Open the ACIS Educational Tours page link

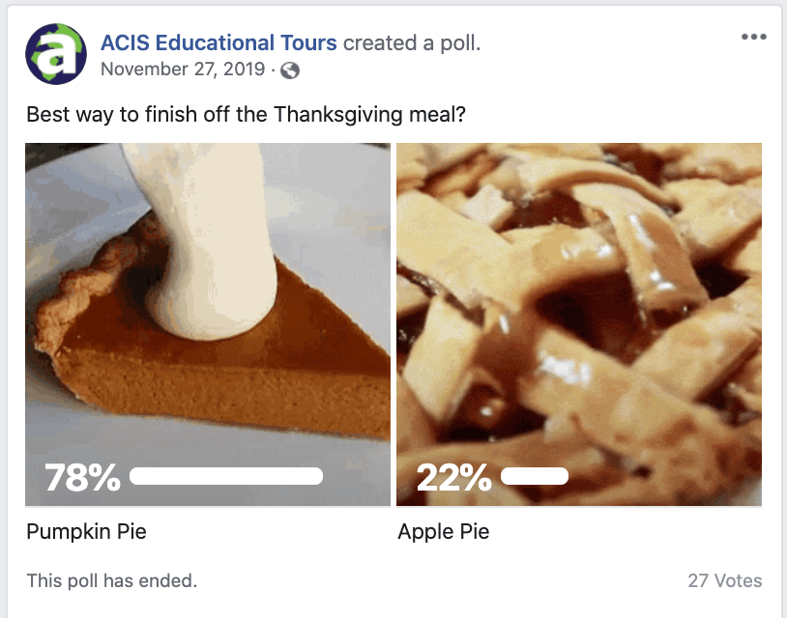point(219,43)
